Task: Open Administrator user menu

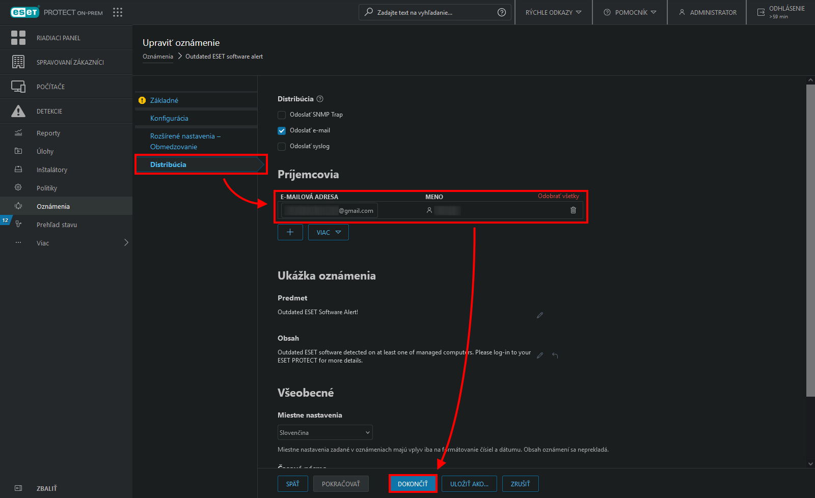Action: (707, 12)
